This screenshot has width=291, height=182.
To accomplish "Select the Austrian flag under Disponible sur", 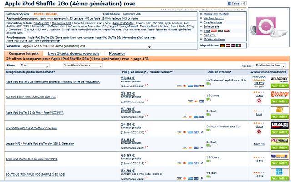I will click(227, 45).
